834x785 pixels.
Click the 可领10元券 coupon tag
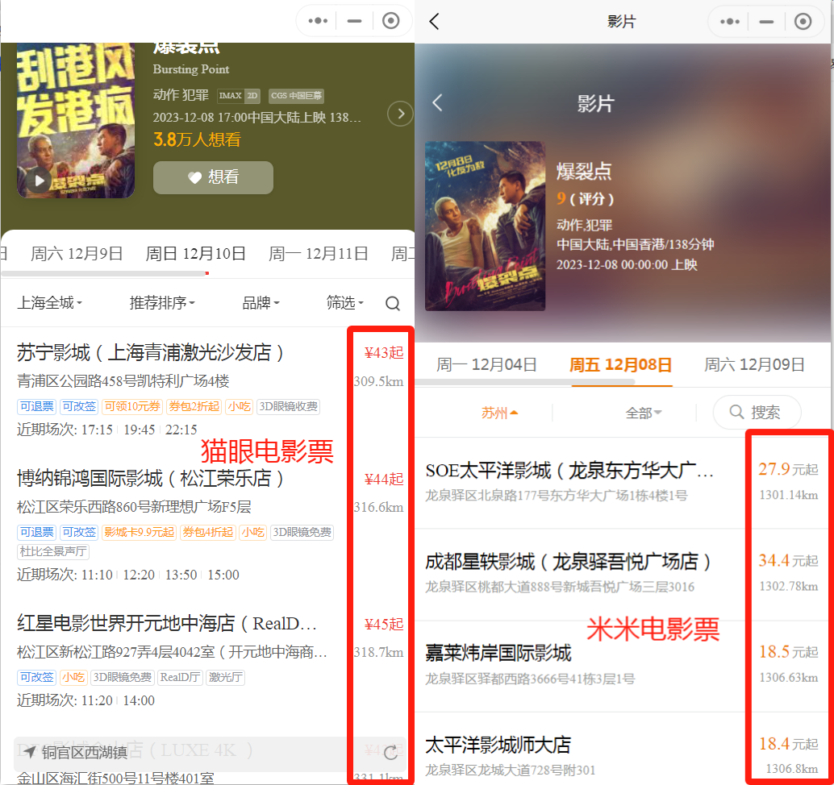coord(132,406)
